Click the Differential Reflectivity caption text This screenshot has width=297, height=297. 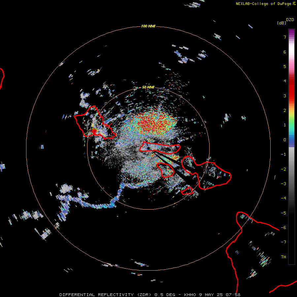point(150,295)
